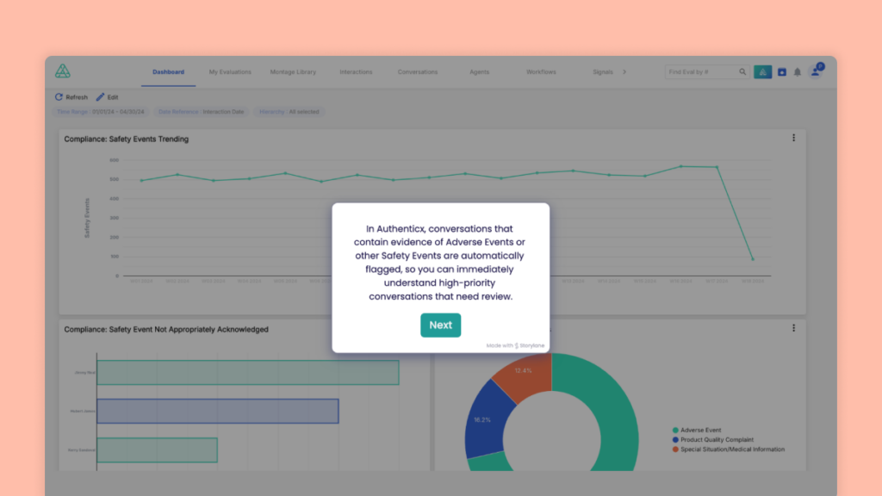The width and height of the screenshot is (882, 496).
Task: Open the Workflows tab
Action: point(541,72)
